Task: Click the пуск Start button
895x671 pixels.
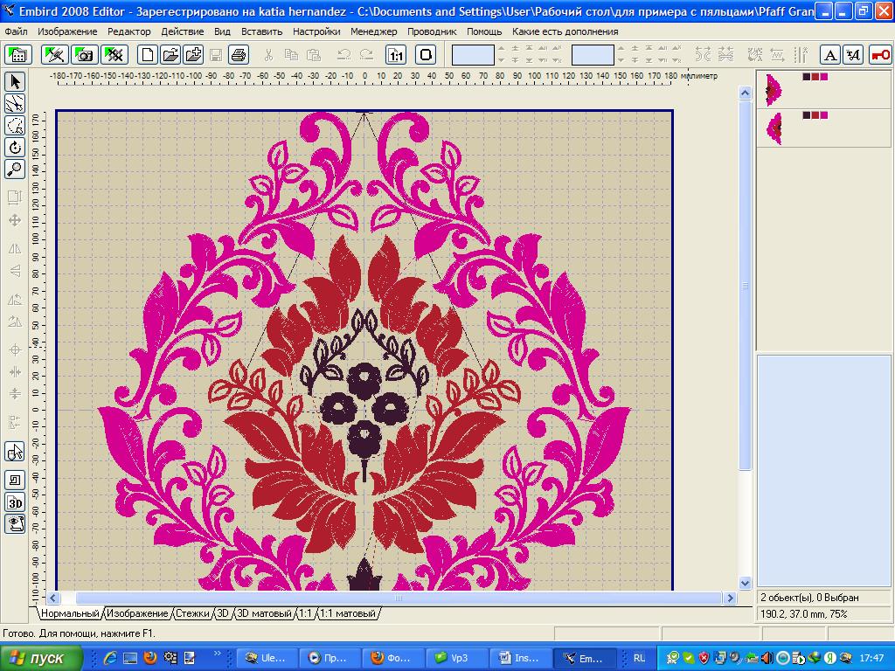Action: pos(41,658)
